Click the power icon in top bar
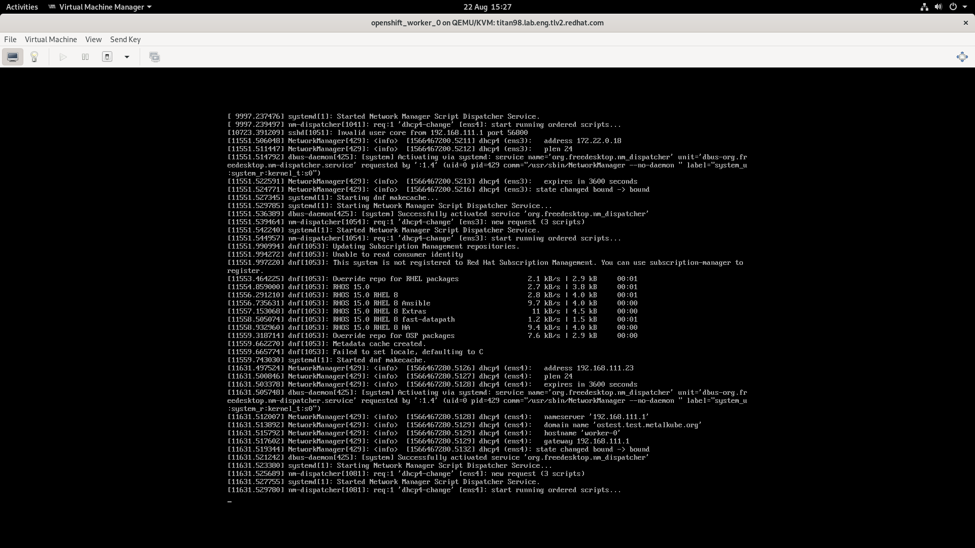This screenshot has height=548, width=975. pyautogui.click(x=953, y=7)
